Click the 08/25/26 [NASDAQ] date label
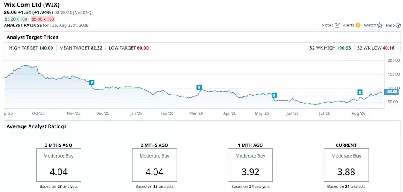Viewport: 403px width, 192px height. coord(73,12)
